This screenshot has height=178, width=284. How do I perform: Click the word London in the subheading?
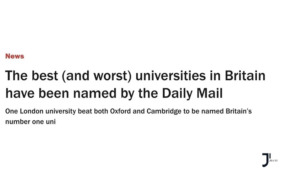tap(32, 111)
